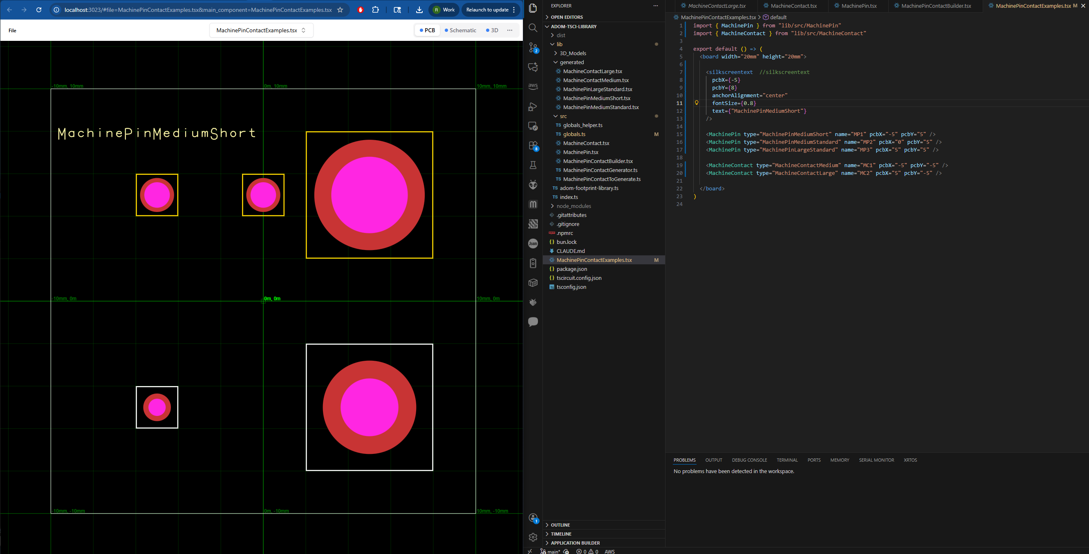Expand the OUTLINE section
Image resolution: width=1089 pixels, height=554 pixels.
pyautogui.click(x=560, y=525)
